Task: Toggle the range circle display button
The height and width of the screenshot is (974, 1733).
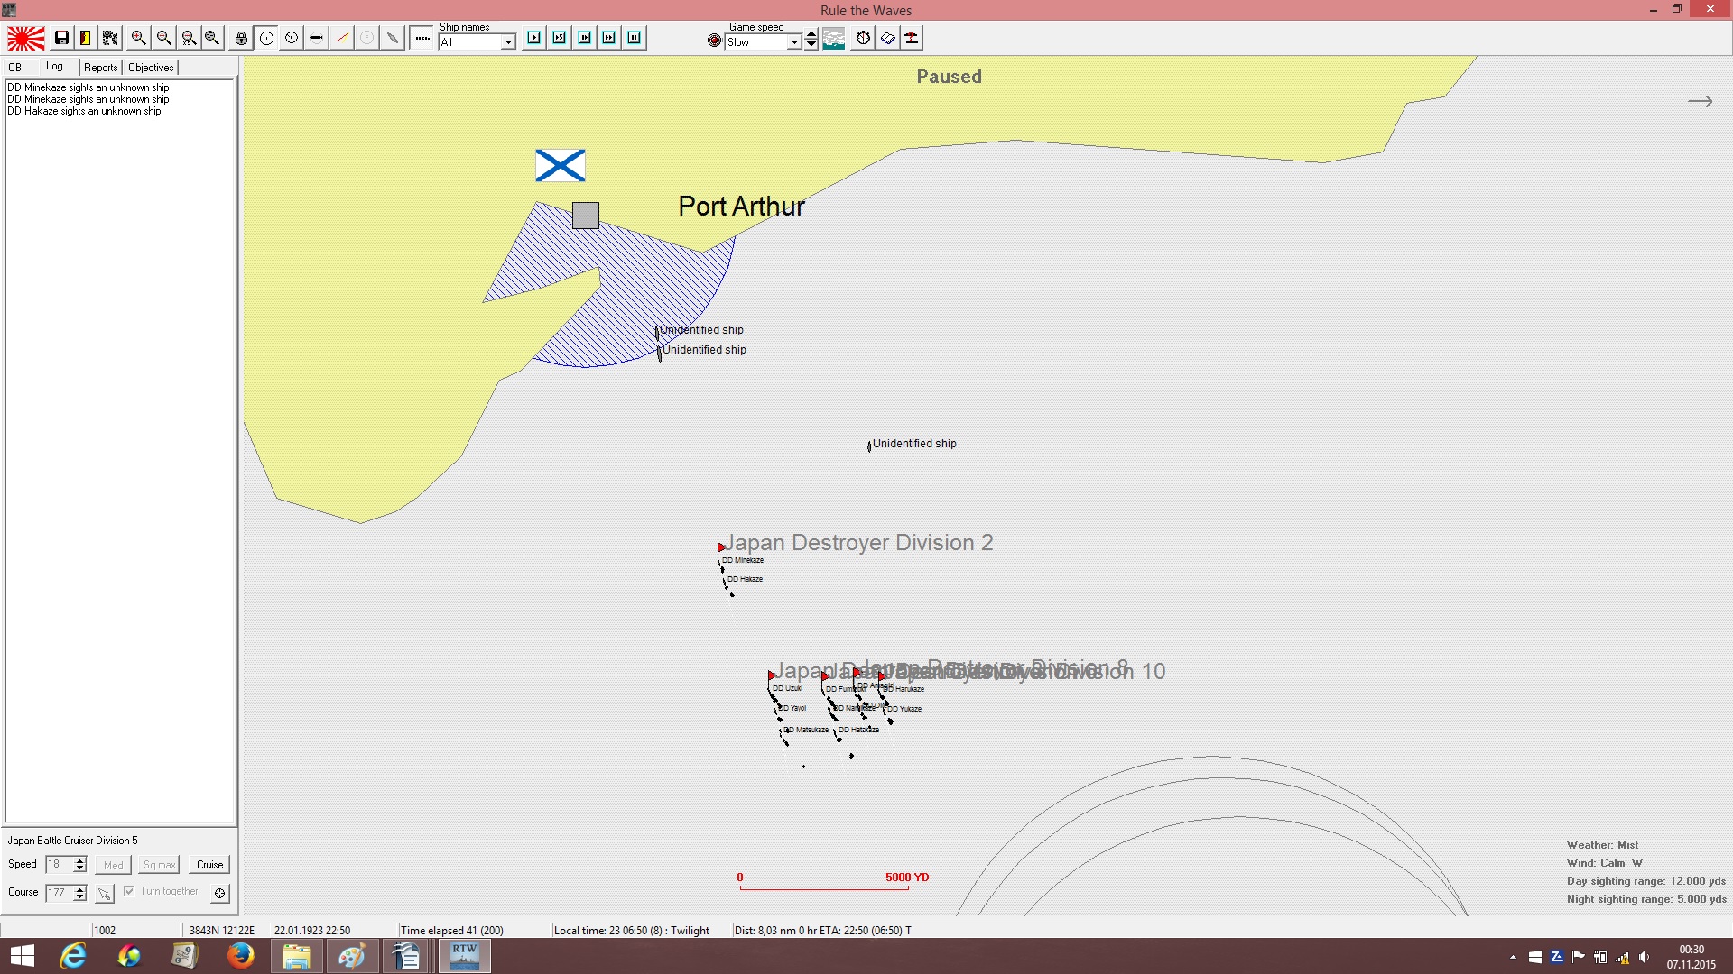Action: coord(267,38)
